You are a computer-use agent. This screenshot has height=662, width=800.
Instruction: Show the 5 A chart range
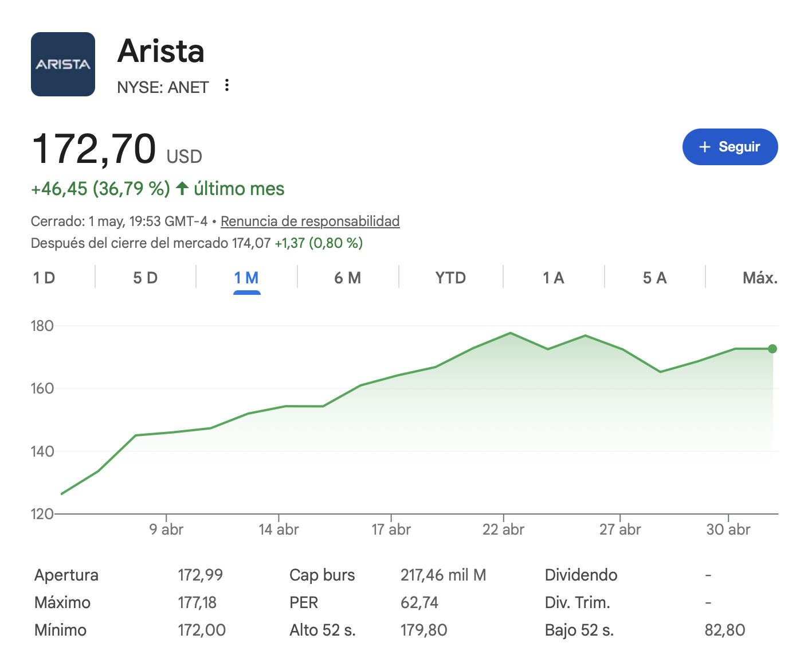(654, 278)
